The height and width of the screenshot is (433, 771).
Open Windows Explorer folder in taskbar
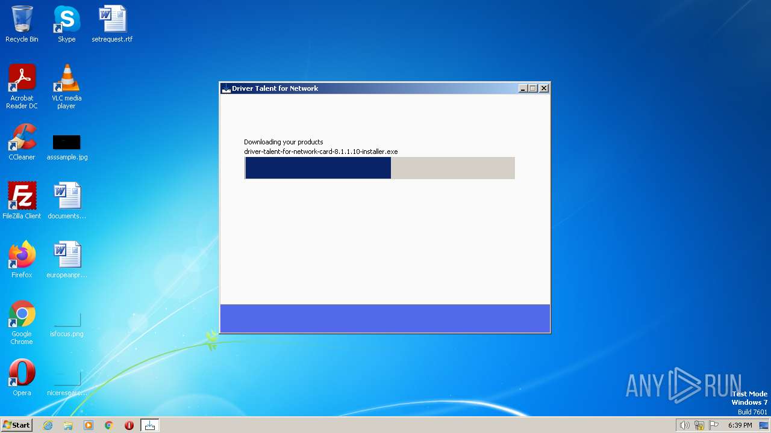68,425
